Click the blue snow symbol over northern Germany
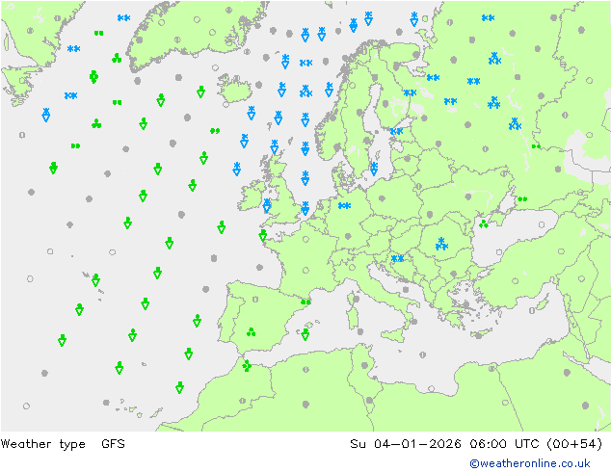611x472 pixels. click(344, 205)
